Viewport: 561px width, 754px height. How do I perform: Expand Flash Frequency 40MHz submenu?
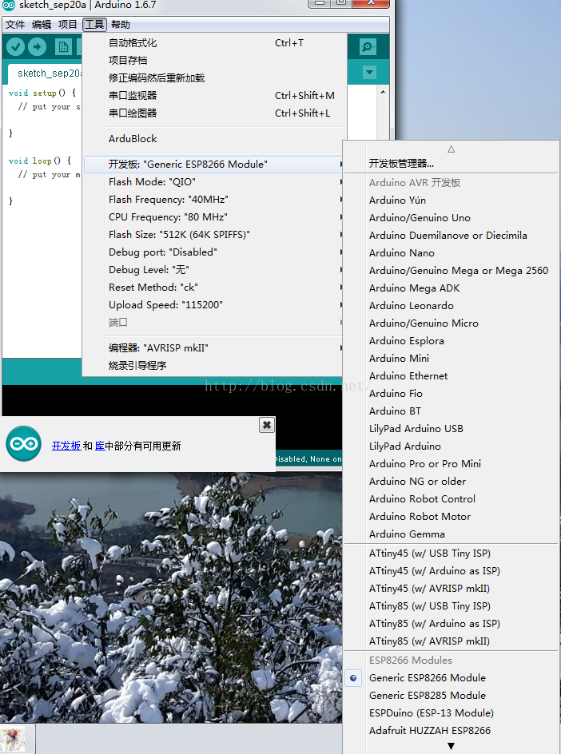pyautogui.click(x=214, y=200)
